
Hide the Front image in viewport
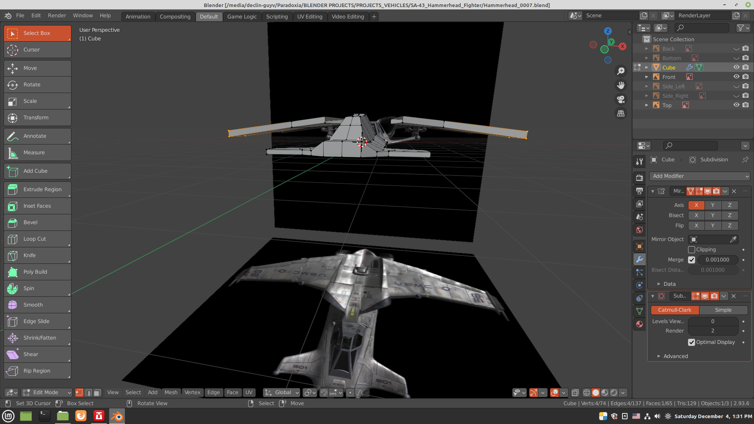[x=736, y=77]
